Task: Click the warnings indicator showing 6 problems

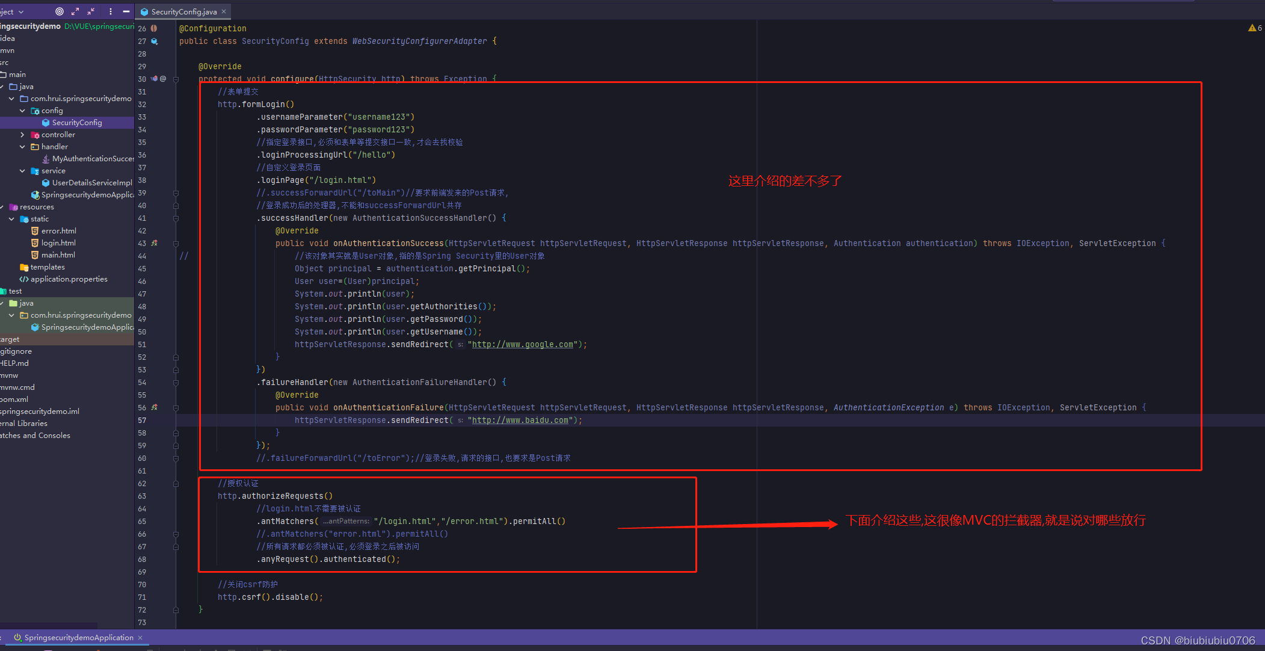Action: [x=1255, y=28]
